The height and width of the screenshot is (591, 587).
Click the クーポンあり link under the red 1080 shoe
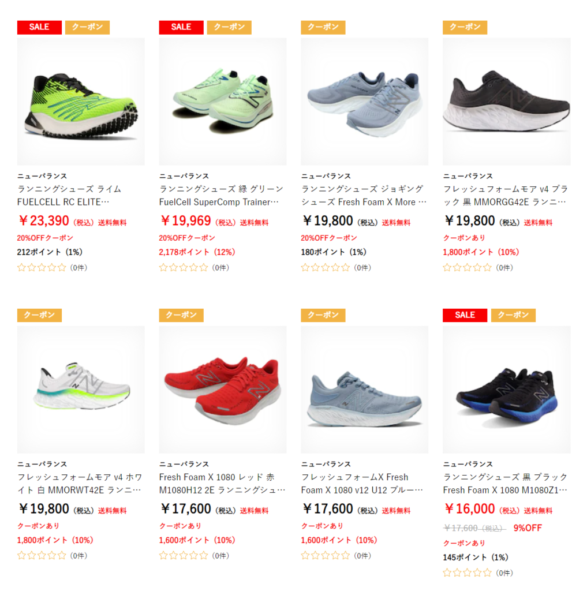click(180, 526)
